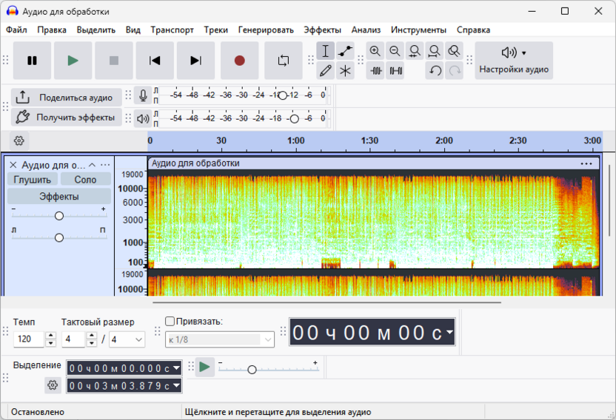Open the Эффекты menu in menu bar
Screen dimensions: 616x420
click(x=323, y=30)
